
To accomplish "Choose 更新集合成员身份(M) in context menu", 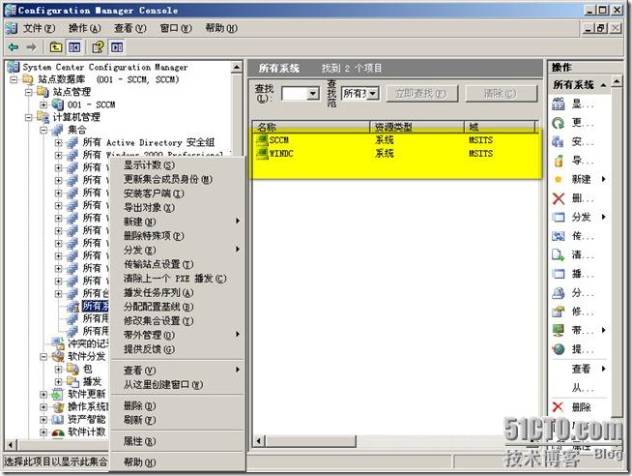I will click(x=178, y=180).
